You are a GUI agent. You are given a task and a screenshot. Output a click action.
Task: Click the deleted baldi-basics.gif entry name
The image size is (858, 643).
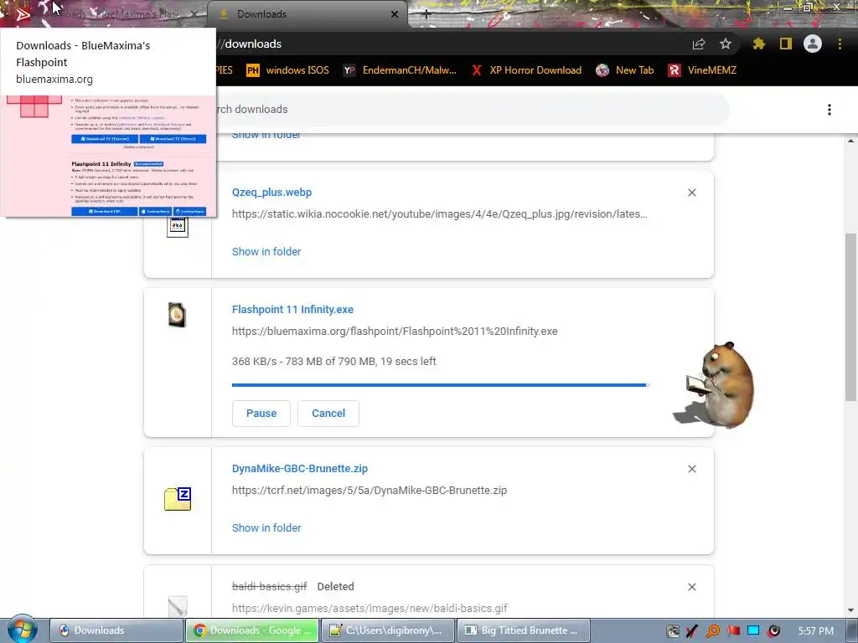(269, 586)
